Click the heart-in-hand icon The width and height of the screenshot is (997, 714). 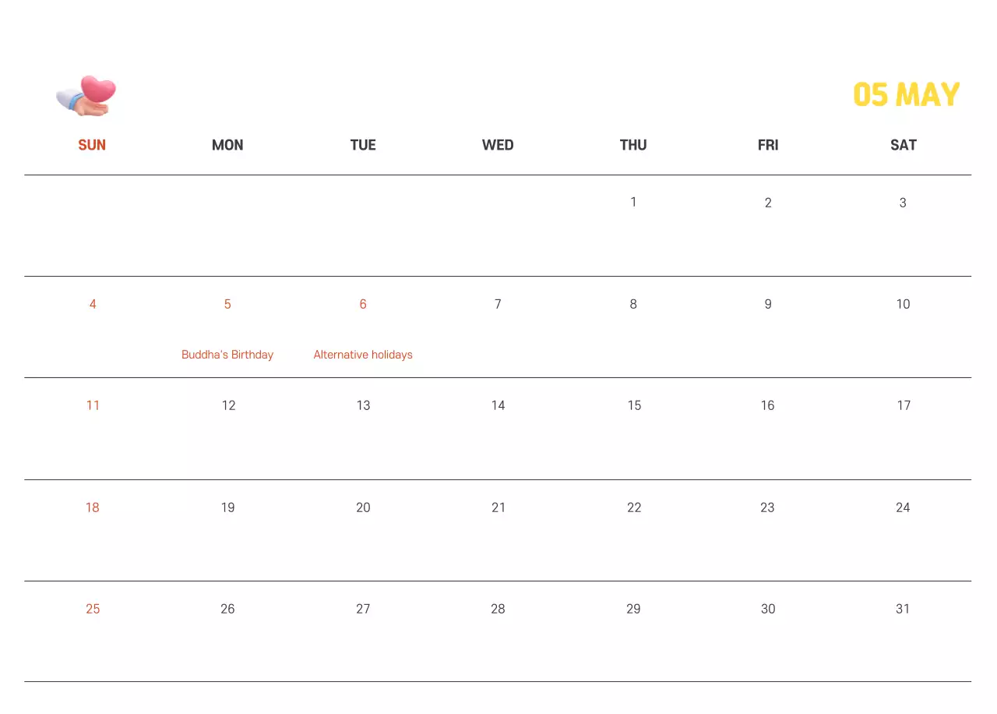pos(86,96)
